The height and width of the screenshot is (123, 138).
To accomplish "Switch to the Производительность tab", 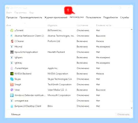I will tap(31, 18).
